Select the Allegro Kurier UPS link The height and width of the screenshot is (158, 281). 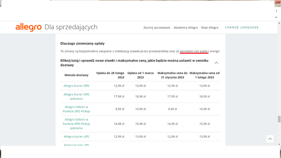pos(76,137)
